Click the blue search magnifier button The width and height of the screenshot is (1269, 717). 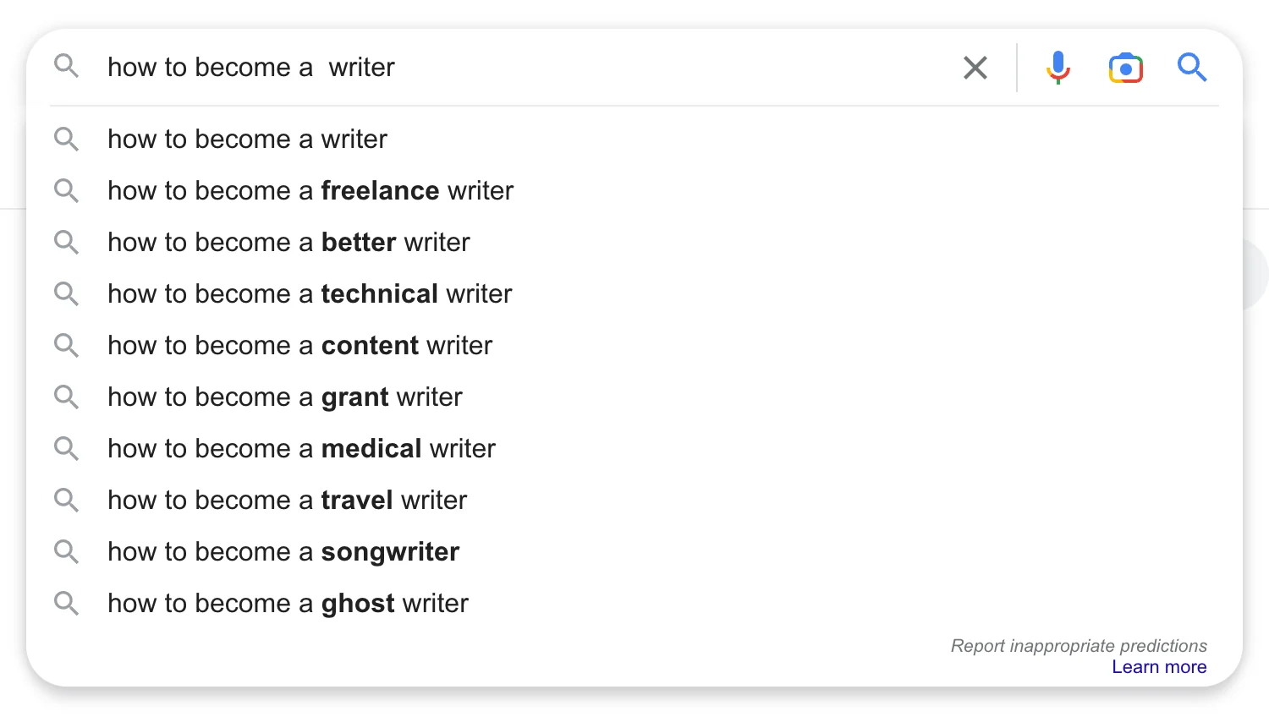[1191, 67]
